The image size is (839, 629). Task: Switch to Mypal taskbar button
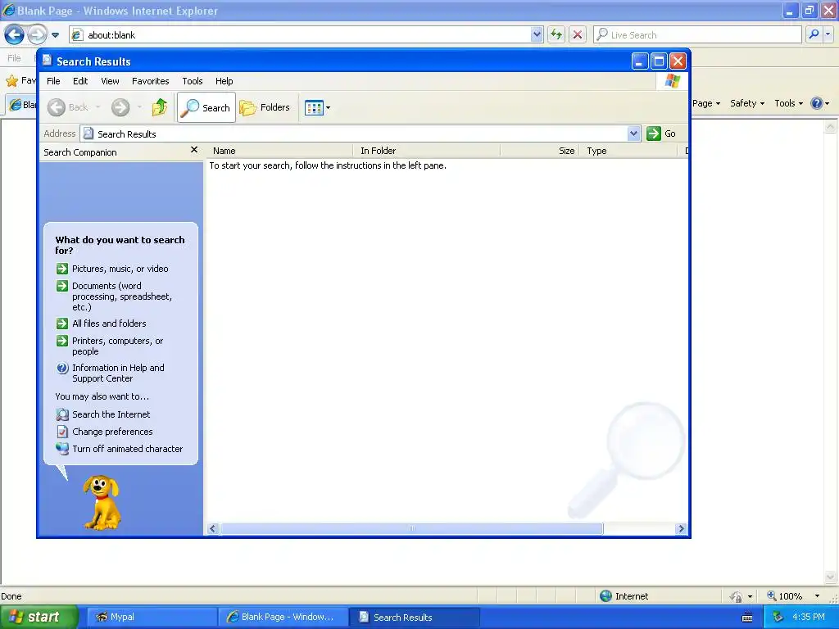click(x=151, y=617)
